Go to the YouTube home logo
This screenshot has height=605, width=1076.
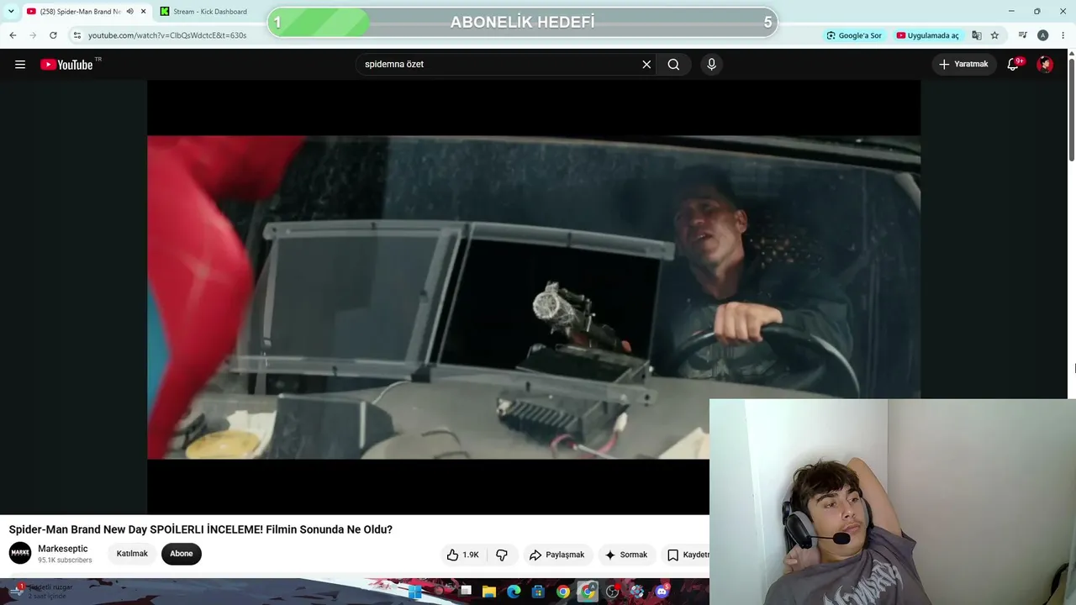67,65
